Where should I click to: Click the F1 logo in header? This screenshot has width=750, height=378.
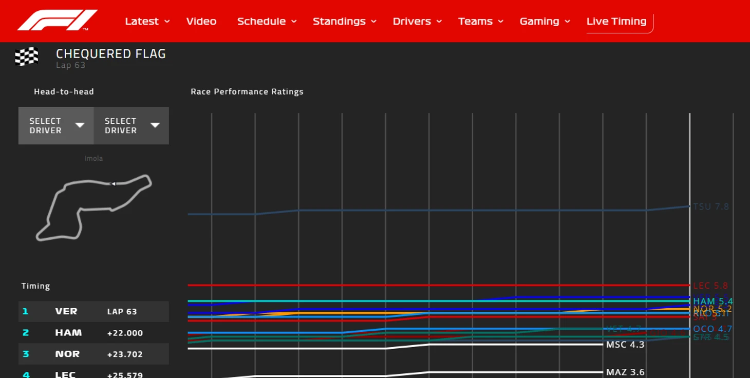click(57, 21)
